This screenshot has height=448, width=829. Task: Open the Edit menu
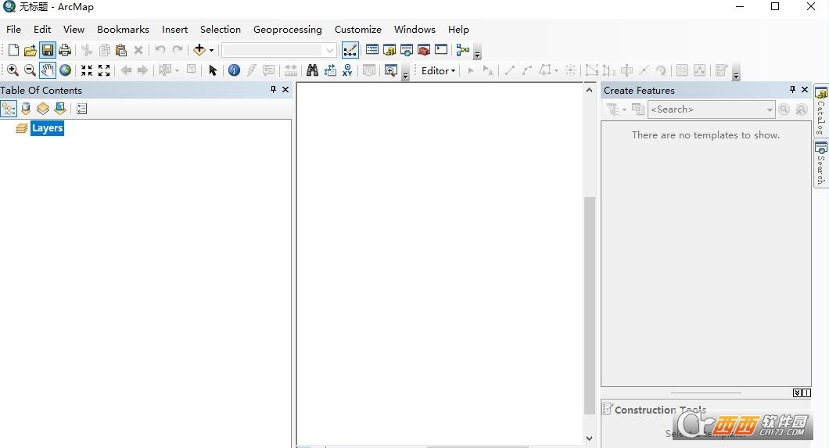[42, 30]
